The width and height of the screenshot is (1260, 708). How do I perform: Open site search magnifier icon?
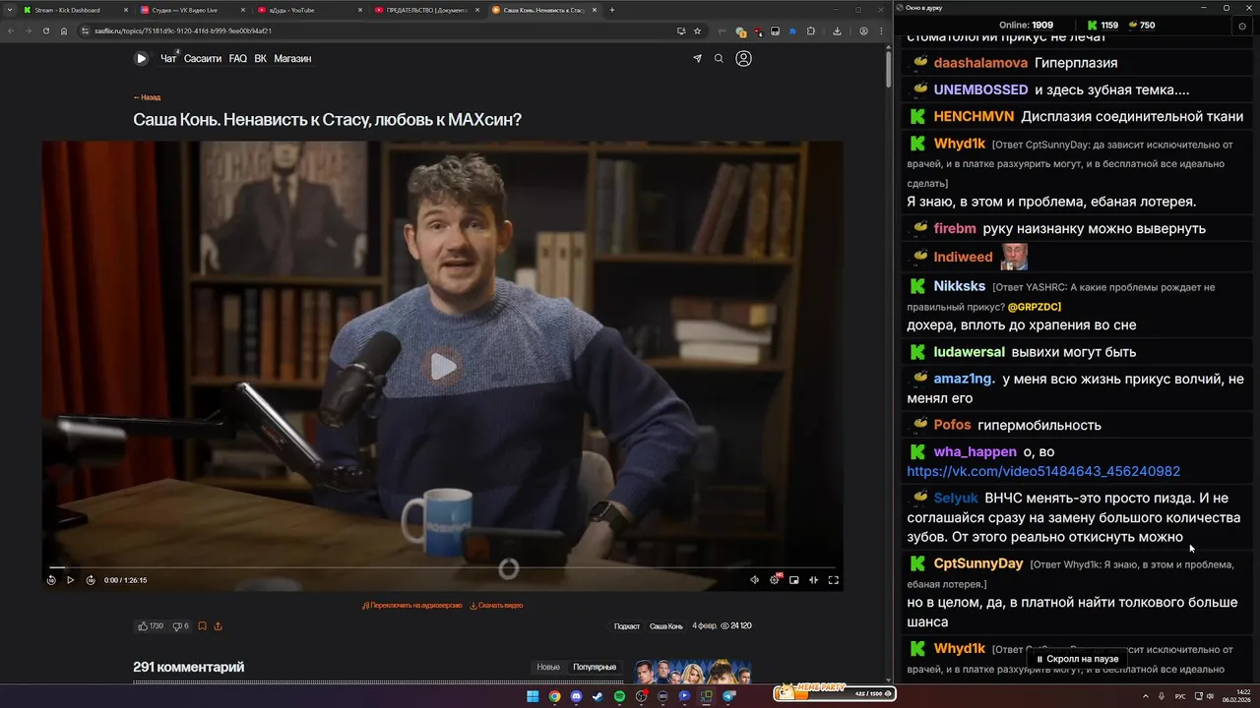point(719,59)
